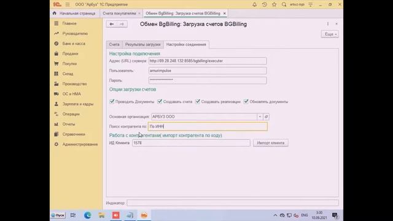Open the Справочники section
The image size is (393, 221).
pos(74,134)
